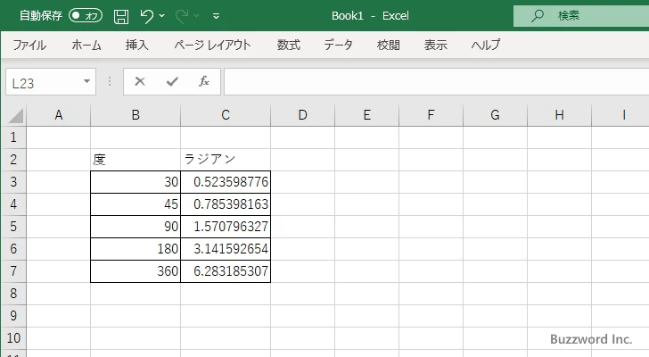This screenshot has width=649, height=357.
Task: Click the Redo arrow icon
Action: point(181,16)
